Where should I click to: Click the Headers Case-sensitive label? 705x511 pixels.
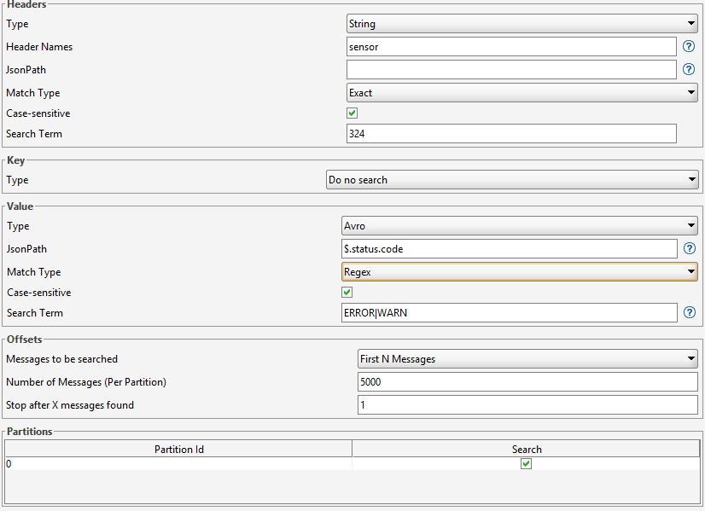(38, 113)
